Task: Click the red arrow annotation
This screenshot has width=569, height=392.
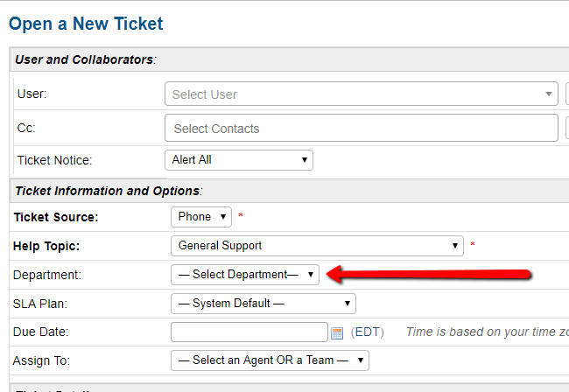Action: [429, 275]
